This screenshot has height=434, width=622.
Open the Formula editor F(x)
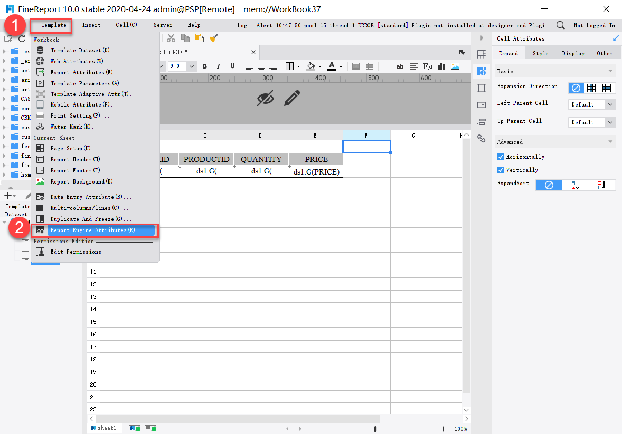[428, 66]
